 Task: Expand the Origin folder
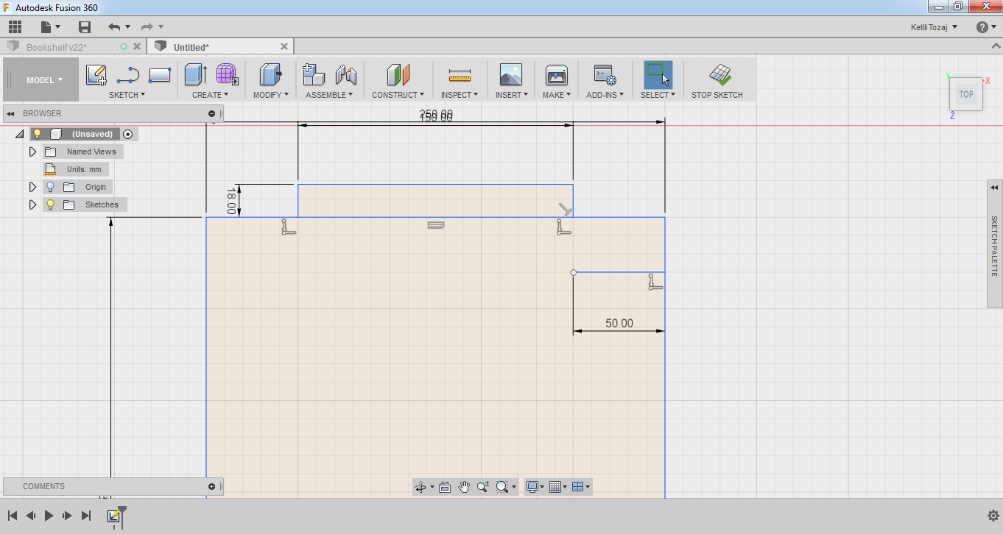click(32, 187)
